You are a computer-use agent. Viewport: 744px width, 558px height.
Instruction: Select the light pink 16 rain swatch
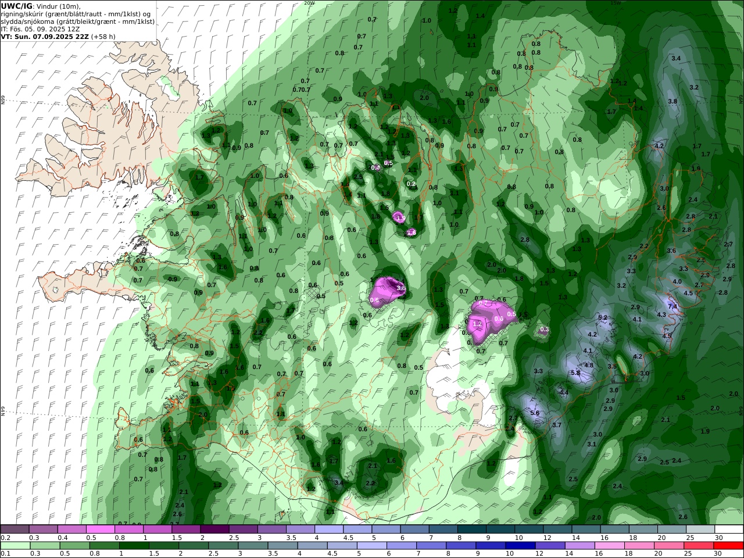pyautogui.click(x=610, y=546)
